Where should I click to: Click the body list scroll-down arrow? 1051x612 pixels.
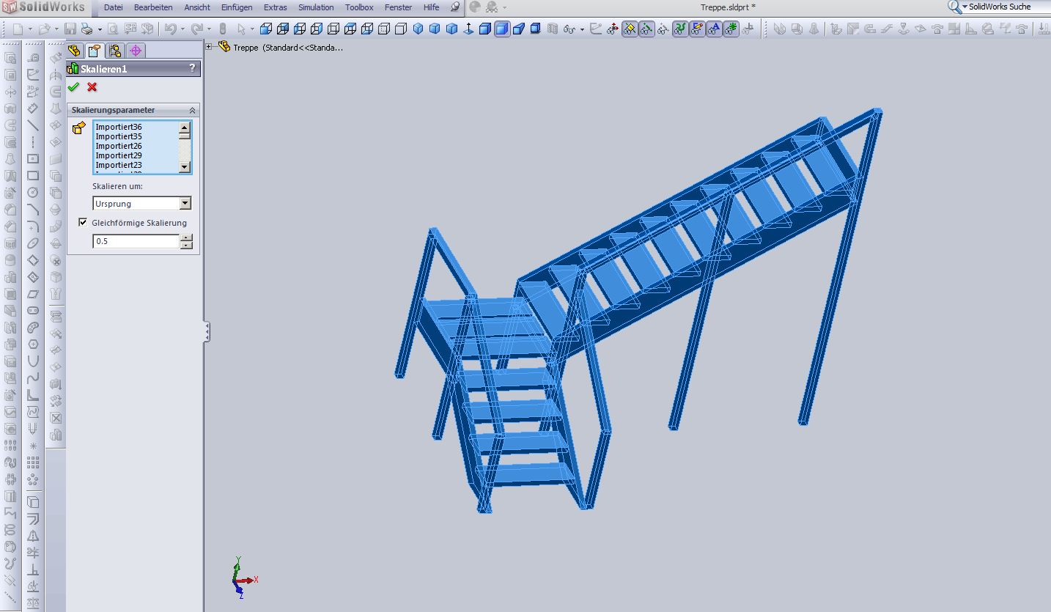[x=185, y=168]
